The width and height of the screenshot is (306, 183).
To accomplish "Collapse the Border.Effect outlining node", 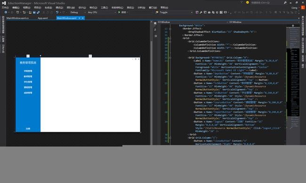I will coord(170,29).
